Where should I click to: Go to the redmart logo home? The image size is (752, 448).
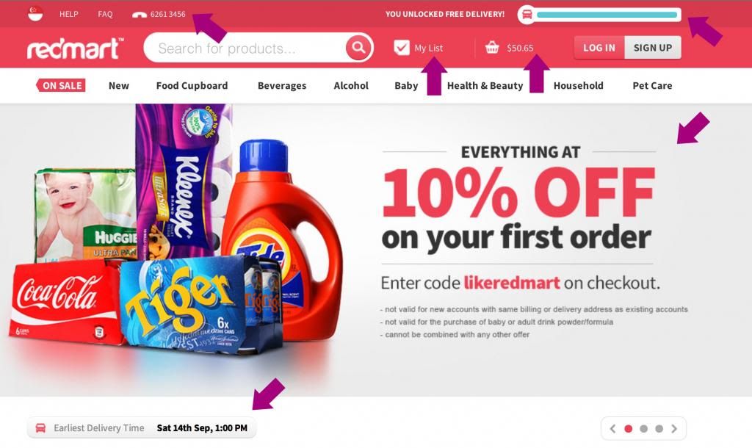pos(75,48)
